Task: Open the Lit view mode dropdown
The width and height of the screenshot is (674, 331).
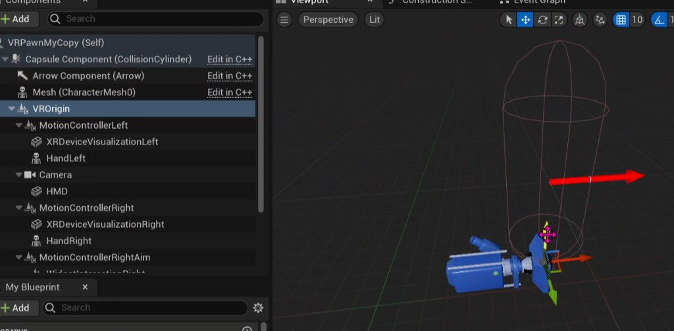Action: click(375, 20)
